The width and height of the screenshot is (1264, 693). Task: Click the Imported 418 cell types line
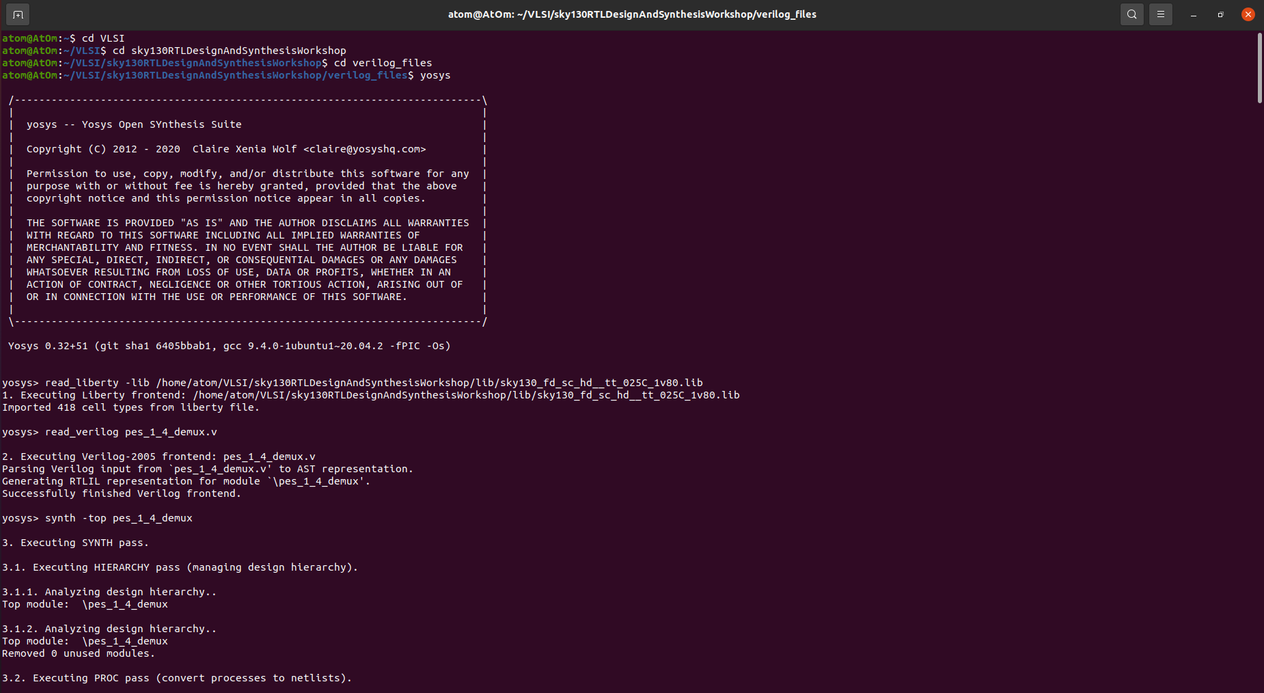click(x=130, y=407)
